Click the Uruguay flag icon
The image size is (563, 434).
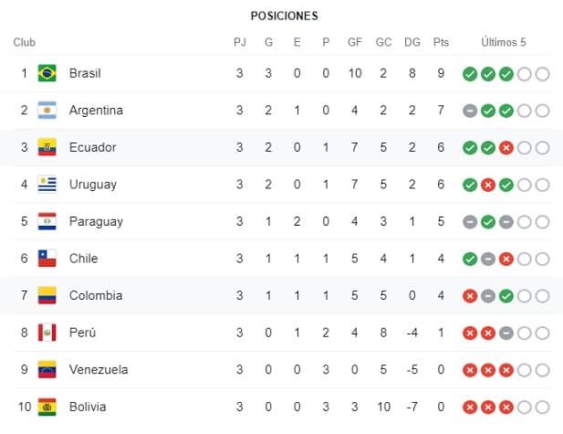(x=47, y=185)
